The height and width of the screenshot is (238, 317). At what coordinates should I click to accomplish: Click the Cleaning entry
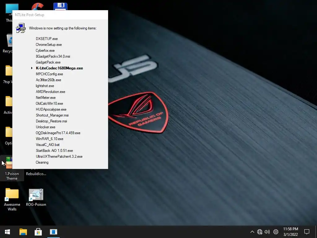[42, 162]
